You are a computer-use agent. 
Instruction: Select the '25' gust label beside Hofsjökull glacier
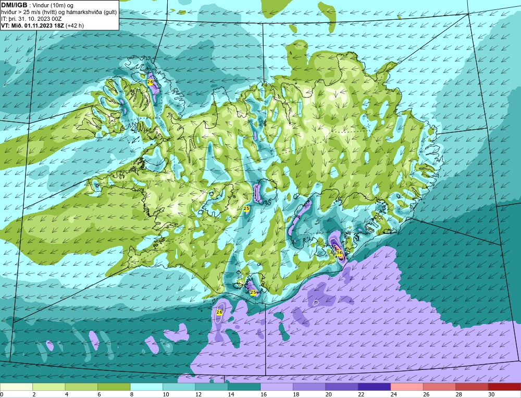pyautogui.click(x=246, y=208)
